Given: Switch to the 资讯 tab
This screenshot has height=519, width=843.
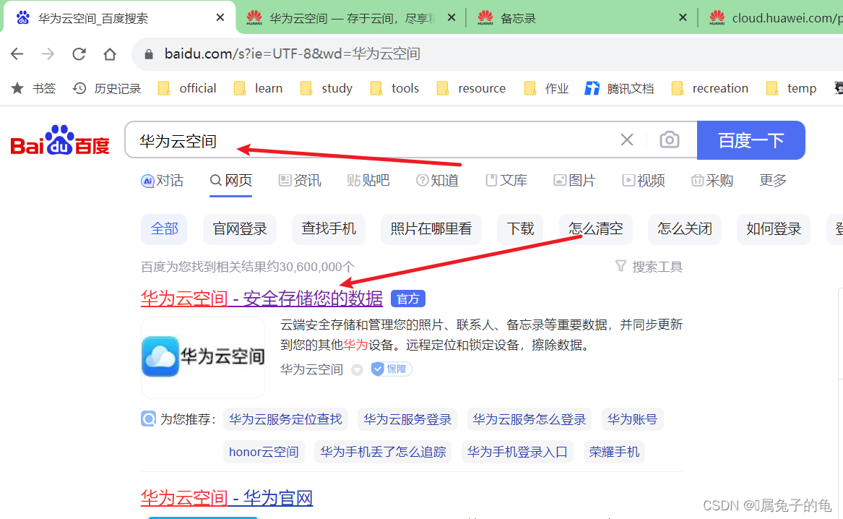Looking at the screenshot, I should pyautogui.click(x=300, y=181).
